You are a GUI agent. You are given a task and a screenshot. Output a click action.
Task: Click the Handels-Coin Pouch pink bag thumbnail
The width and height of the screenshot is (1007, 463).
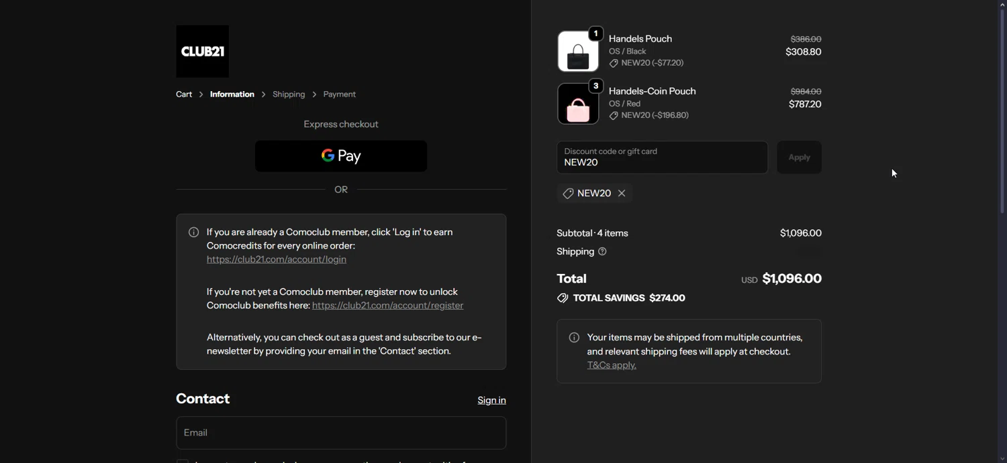click(578, 104)
